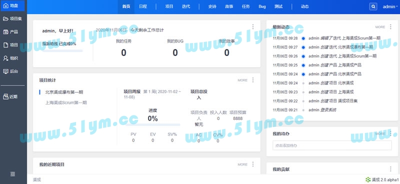Click the 指派给我 completion progress bar

[62, 51]
